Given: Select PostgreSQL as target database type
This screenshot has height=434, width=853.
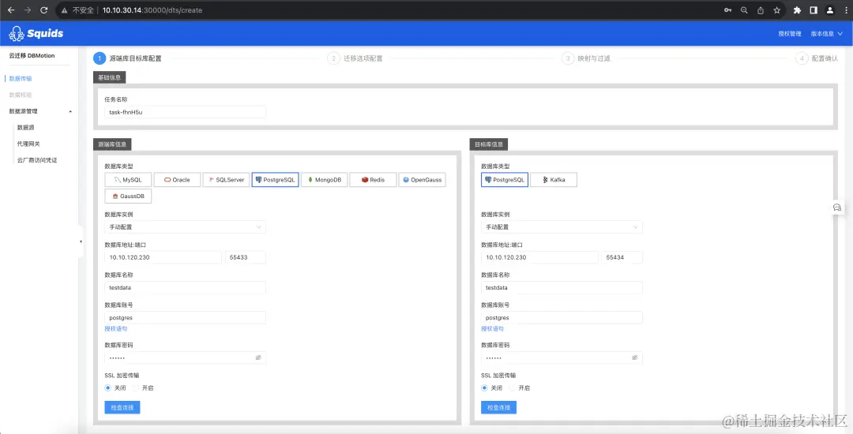Looking at the screenshot, I should [504, 180].
